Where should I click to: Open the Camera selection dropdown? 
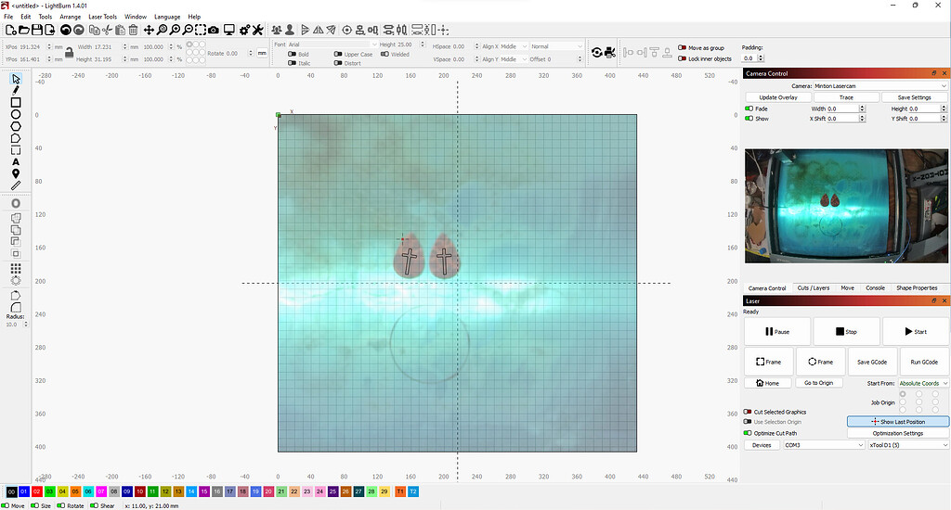(x=879, y=85)
